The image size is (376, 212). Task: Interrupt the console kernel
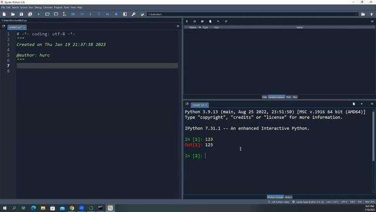coord(362,104)
